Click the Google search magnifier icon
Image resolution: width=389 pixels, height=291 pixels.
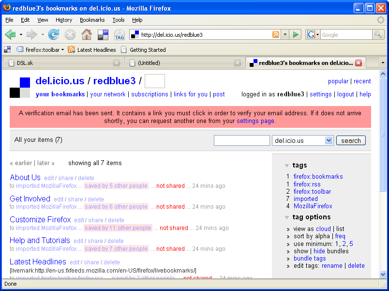378,34
